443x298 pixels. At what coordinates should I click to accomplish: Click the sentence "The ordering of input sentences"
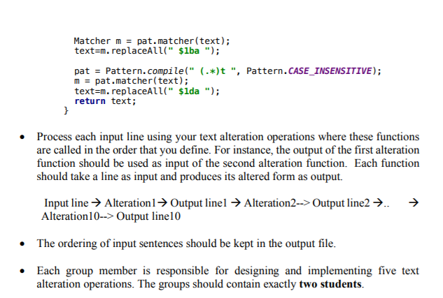pos(110,244)
